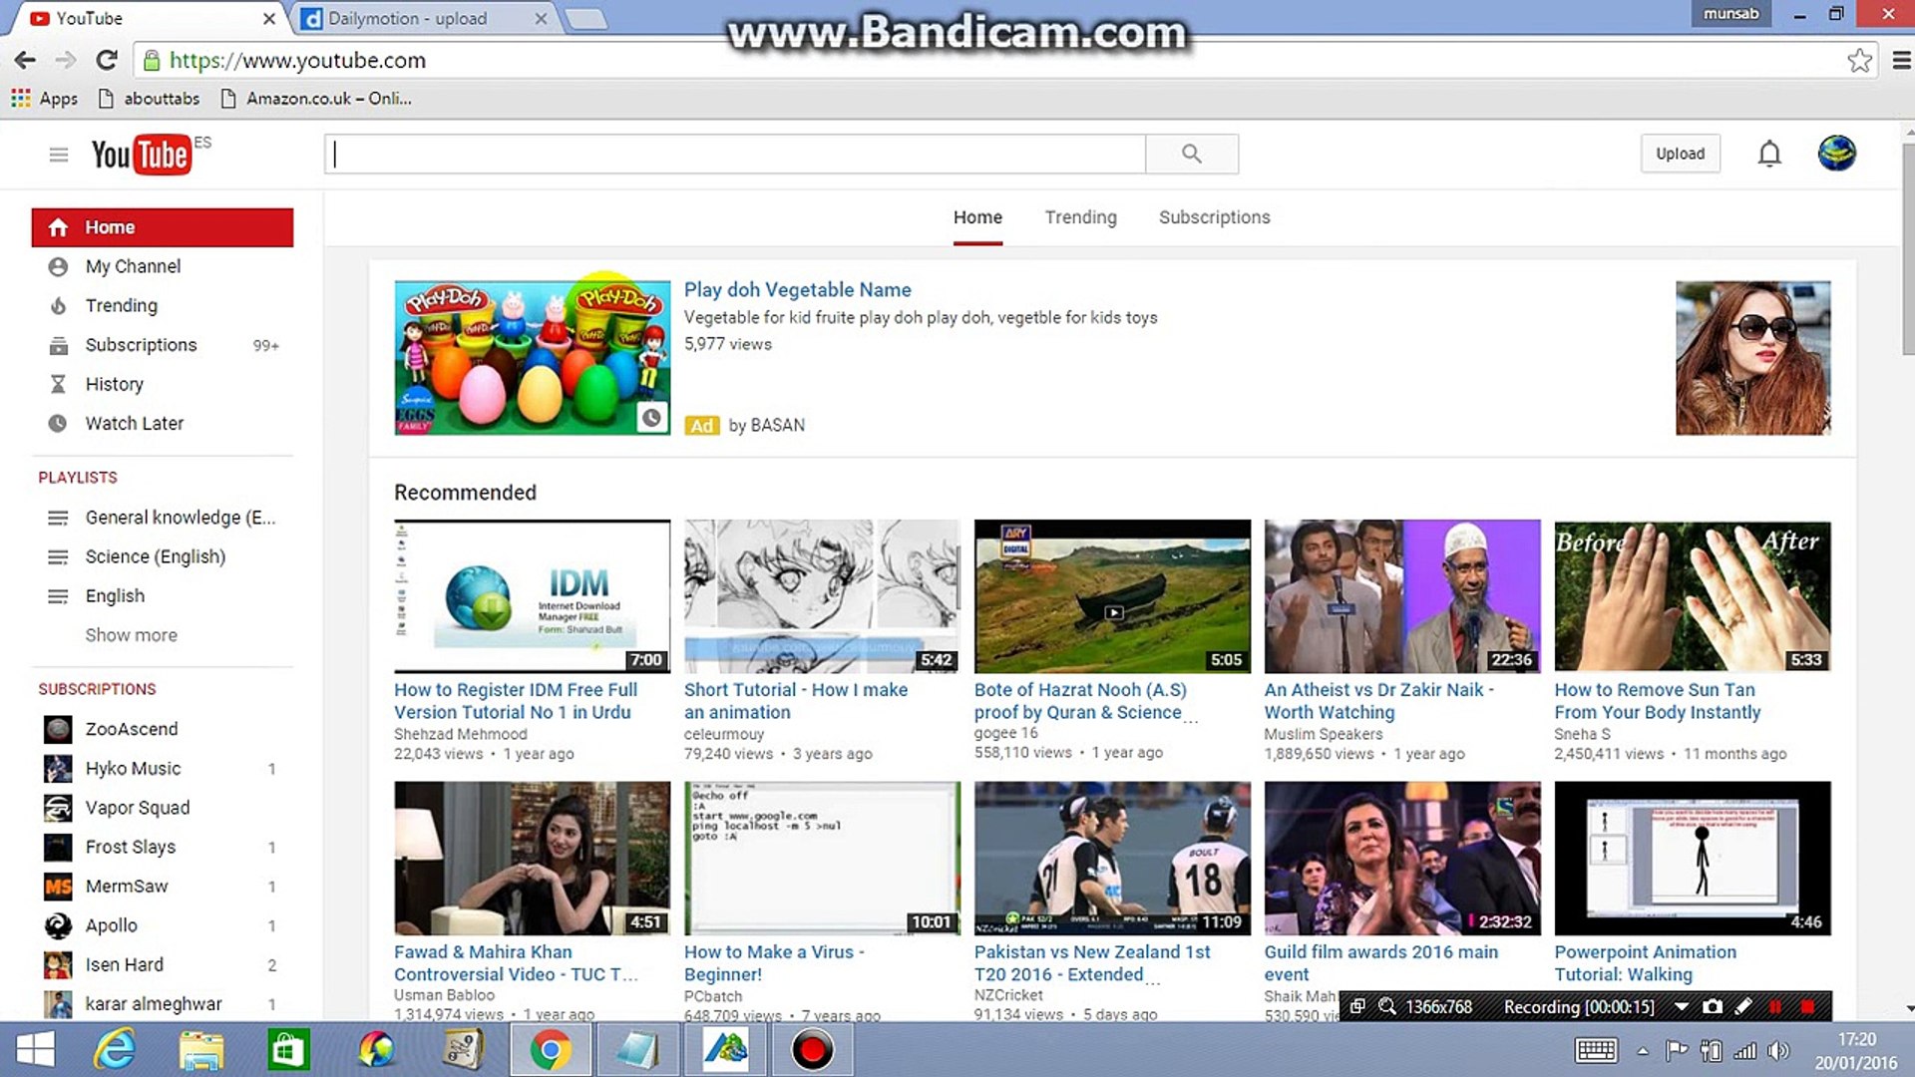Stop recording with the Bandicam red square
1915x1077 pixels.
1807,1007
